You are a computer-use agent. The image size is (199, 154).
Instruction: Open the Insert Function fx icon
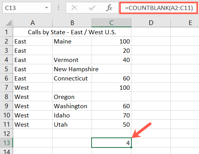tap(109, 8)
